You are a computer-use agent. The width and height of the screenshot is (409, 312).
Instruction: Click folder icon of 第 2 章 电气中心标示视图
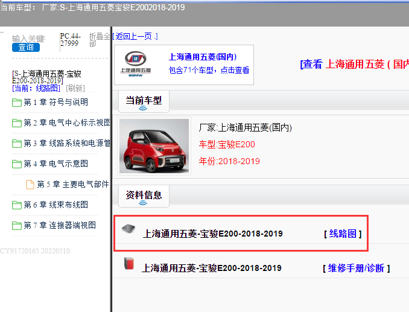17,123
